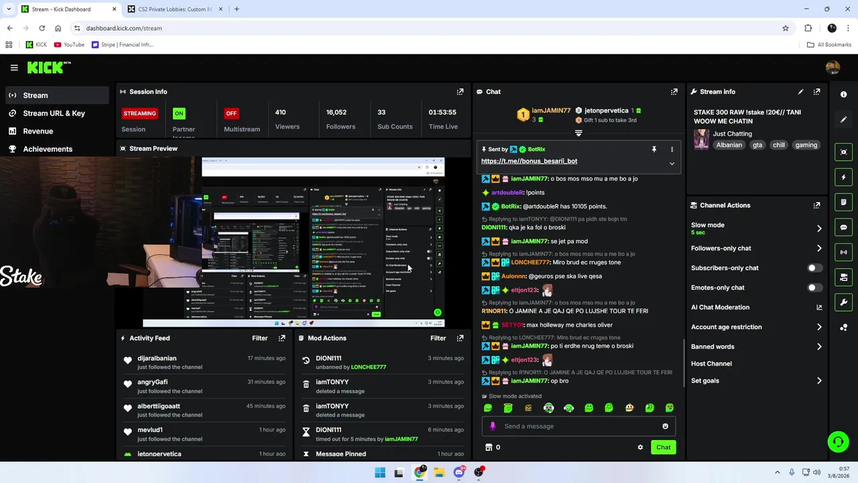Click the broadcast signal icon in right rail
This screenshot has height=483, width=858.
(843, 252)
